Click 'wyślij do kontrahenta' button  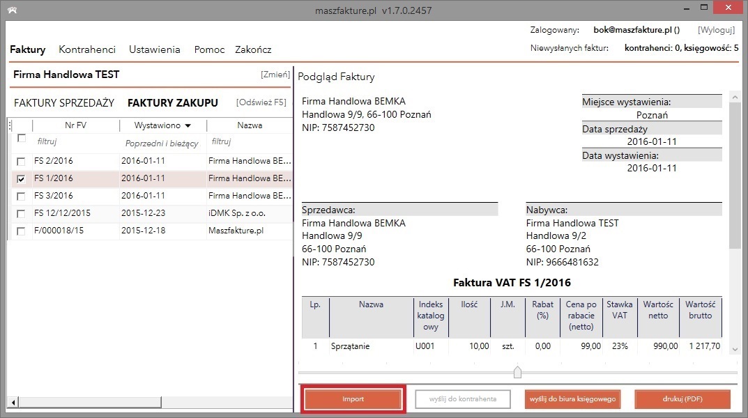[463, 399]
